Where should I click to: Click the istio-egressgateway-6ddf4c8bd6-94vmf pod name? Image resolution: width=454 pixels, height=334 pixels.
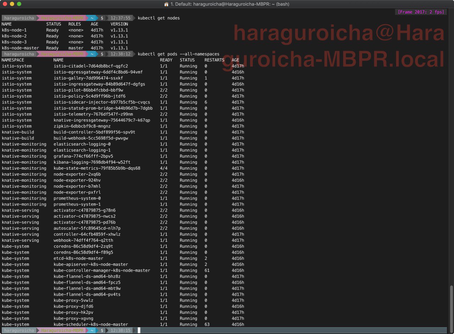pos(98,72)
